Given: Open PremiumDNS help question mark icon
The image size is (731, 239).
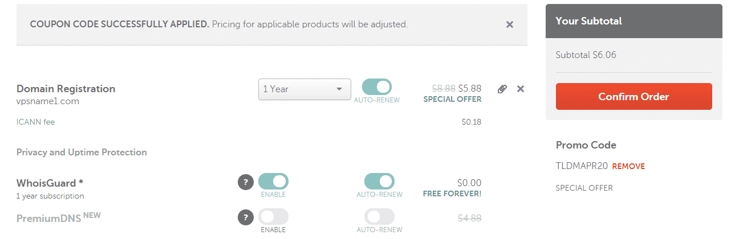Looking at the screenshot, I should (246, 217).
